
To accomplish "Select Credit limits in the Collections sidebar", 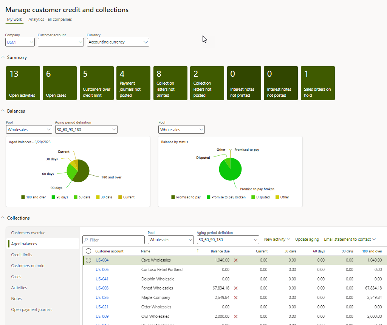I will 22,254.
